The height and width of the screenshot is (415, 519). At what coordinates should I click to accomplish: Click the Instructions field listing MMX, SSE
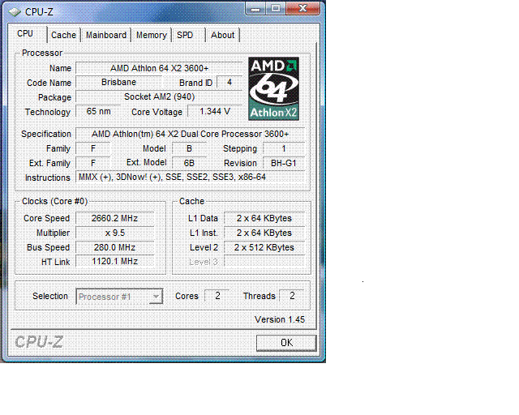(190, 177)
